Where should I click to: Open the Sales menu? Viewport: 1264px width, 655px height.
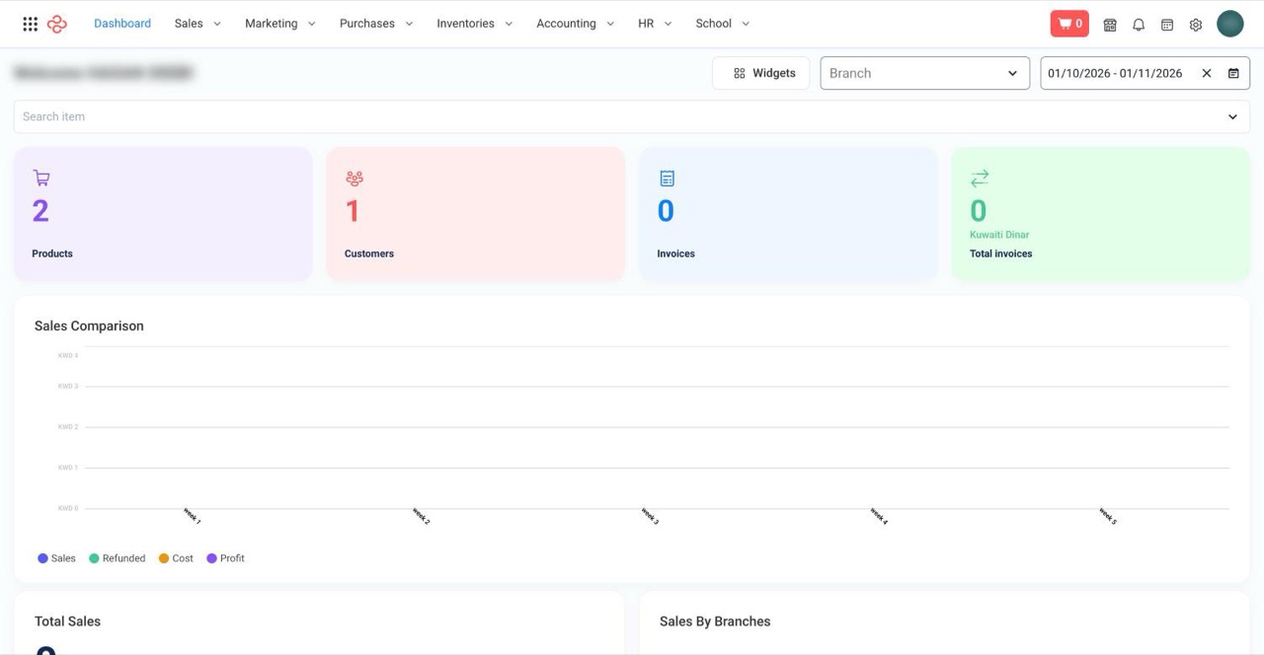click(x=197, y=24)
